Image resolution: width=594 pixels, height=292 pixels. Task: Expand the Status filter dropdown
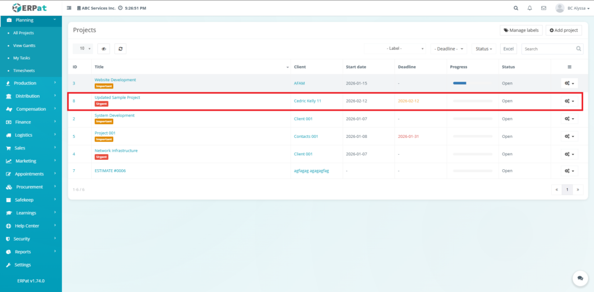484,49
